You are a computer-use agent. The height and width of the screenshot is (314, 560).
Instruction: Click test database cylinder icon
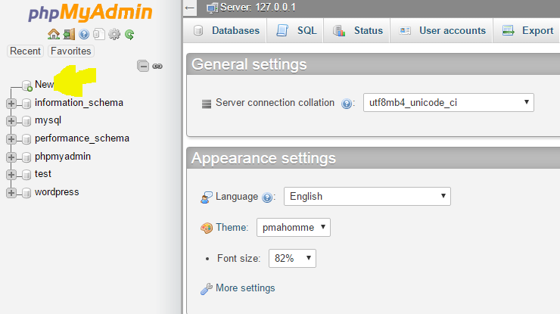click(x=26, y=175)
